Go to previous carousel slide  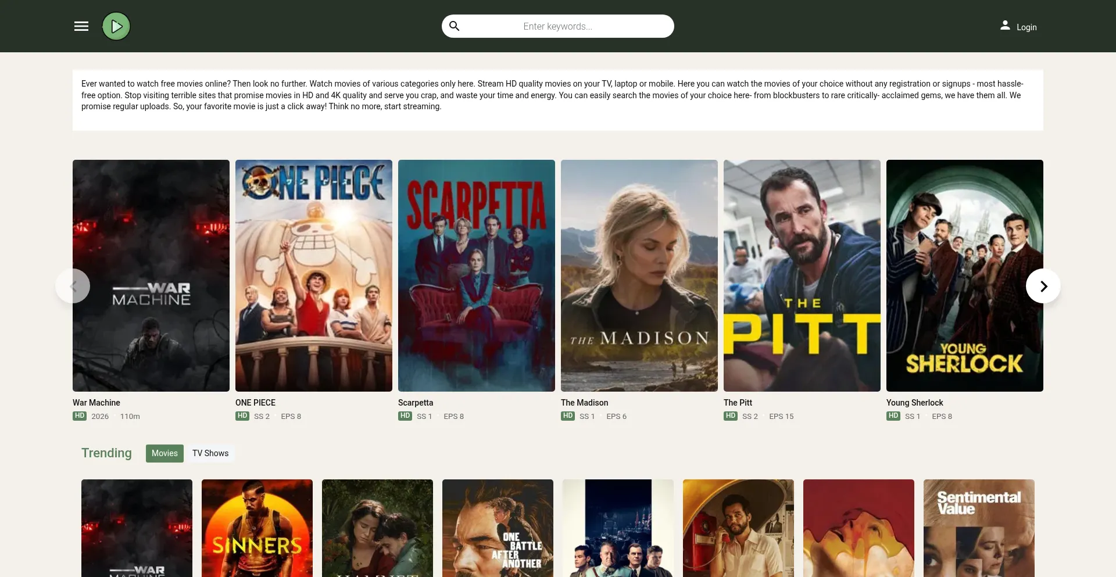click(73, 286)
